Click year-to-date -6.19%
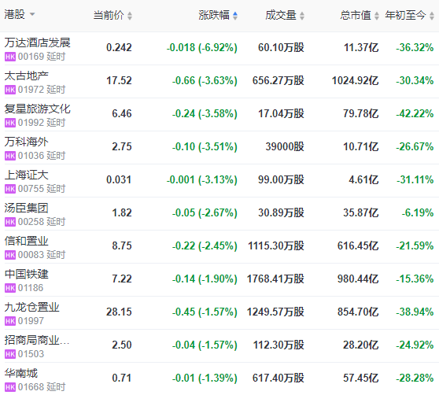 [418, 212]
